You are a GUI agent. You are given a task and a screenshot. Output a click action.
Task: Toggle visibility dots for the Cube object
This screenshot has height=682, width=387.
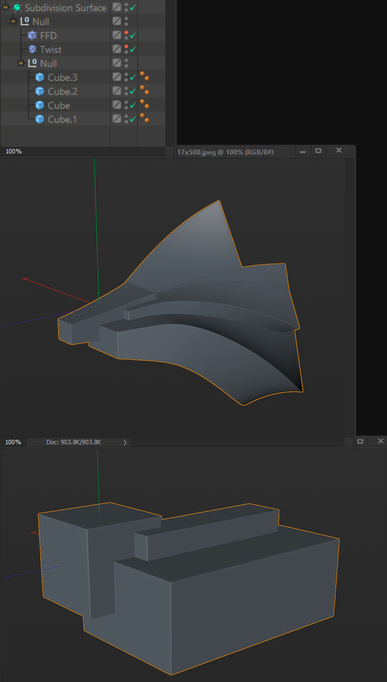pos(126,105)
